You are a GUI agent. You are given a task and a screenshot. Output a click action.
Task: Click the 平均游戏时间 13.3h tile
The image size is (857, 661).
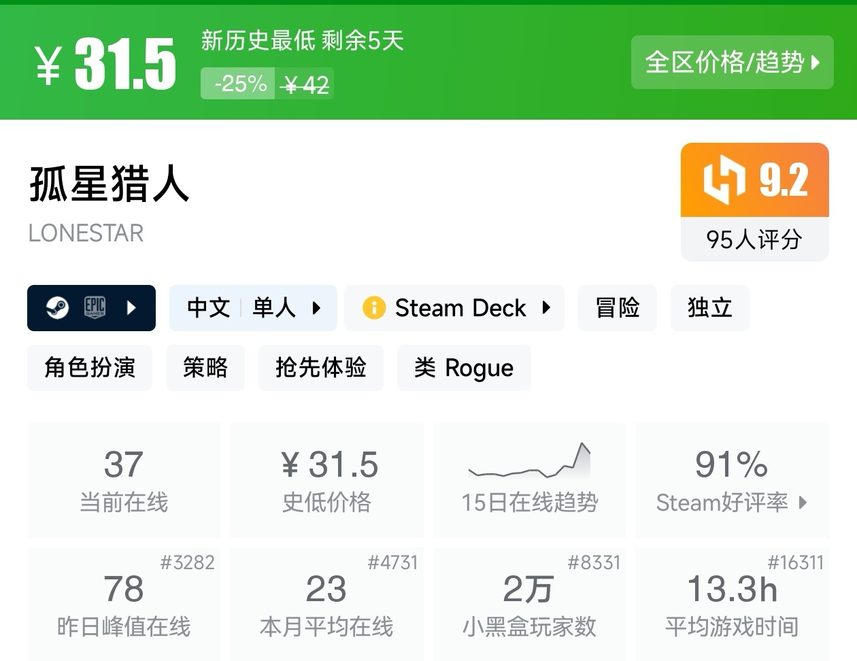(732, 603)
